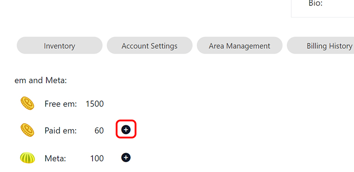Select the Bio label in profile box
The image size is (354, 172).
[315, 3]
